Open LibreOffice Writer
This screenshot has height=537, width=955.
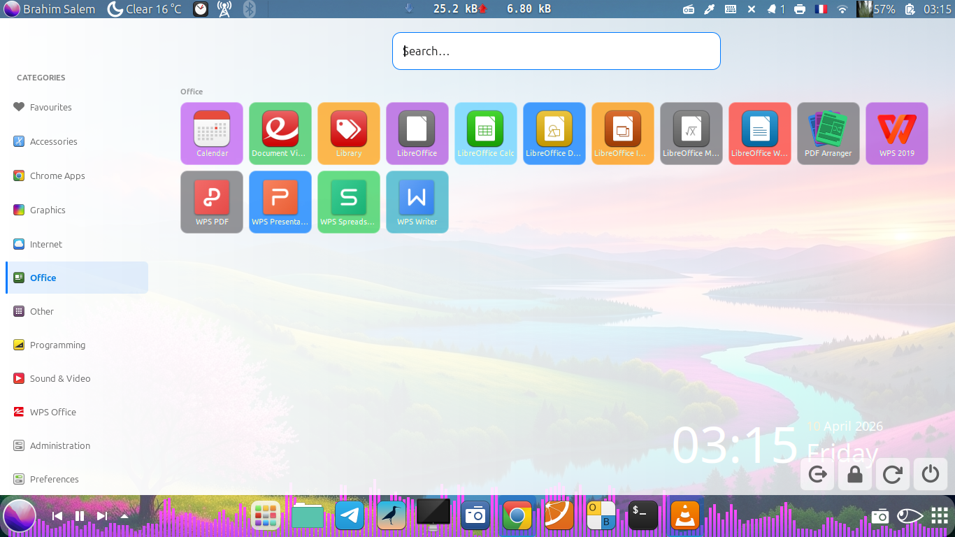tap(760, 134)
